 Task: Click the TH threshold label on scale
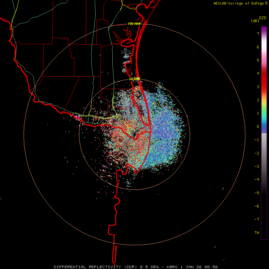257,233
